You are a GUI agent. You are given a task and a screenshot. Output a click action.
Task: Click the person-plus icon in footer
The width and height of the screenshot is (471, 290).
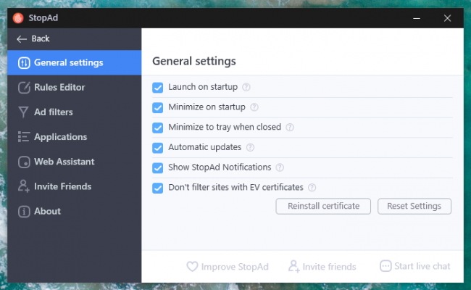pos(293,266)
